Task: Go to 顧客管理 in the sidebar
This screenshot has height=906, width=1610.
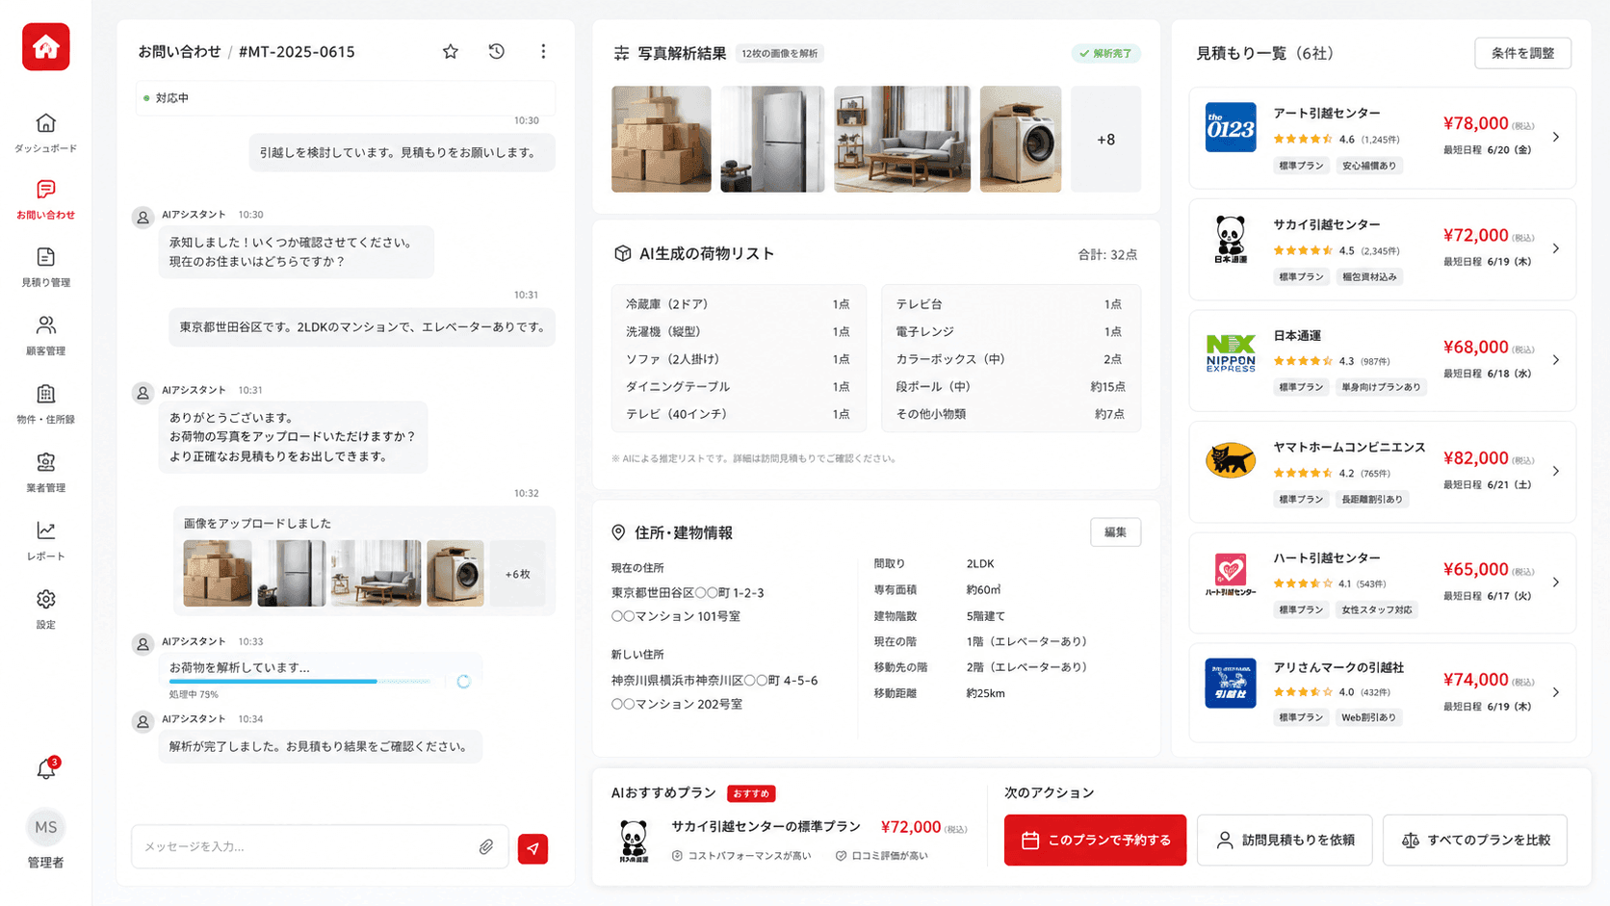Action: point(45,335)
